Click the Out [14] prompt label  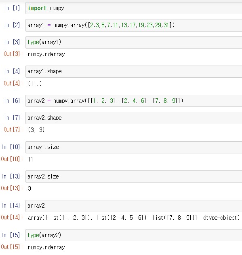coord(12,217)
